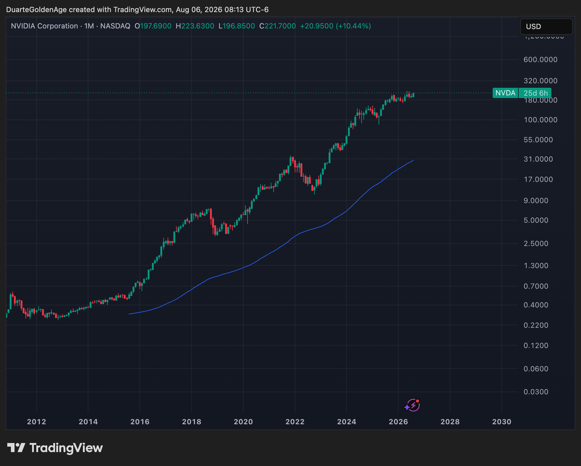Click the TradingView wordmark text
581x466 pixels.
[x=66, y=448]
